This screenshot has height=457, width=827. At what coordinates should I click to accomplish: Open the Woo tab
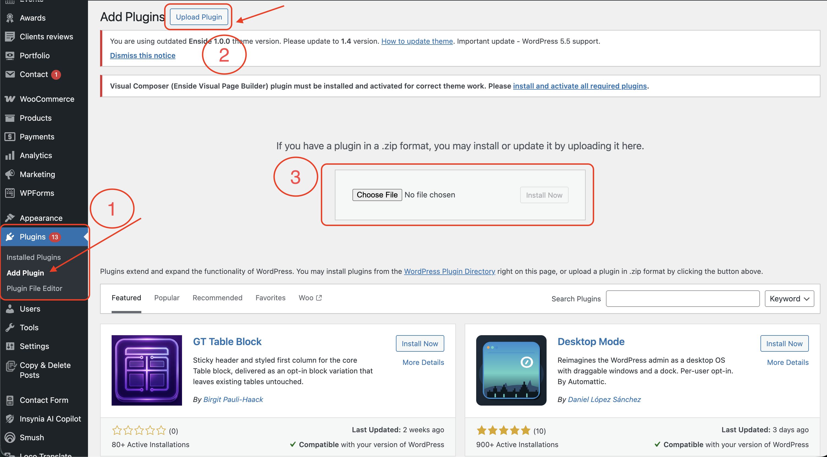(x=310, y=298)
